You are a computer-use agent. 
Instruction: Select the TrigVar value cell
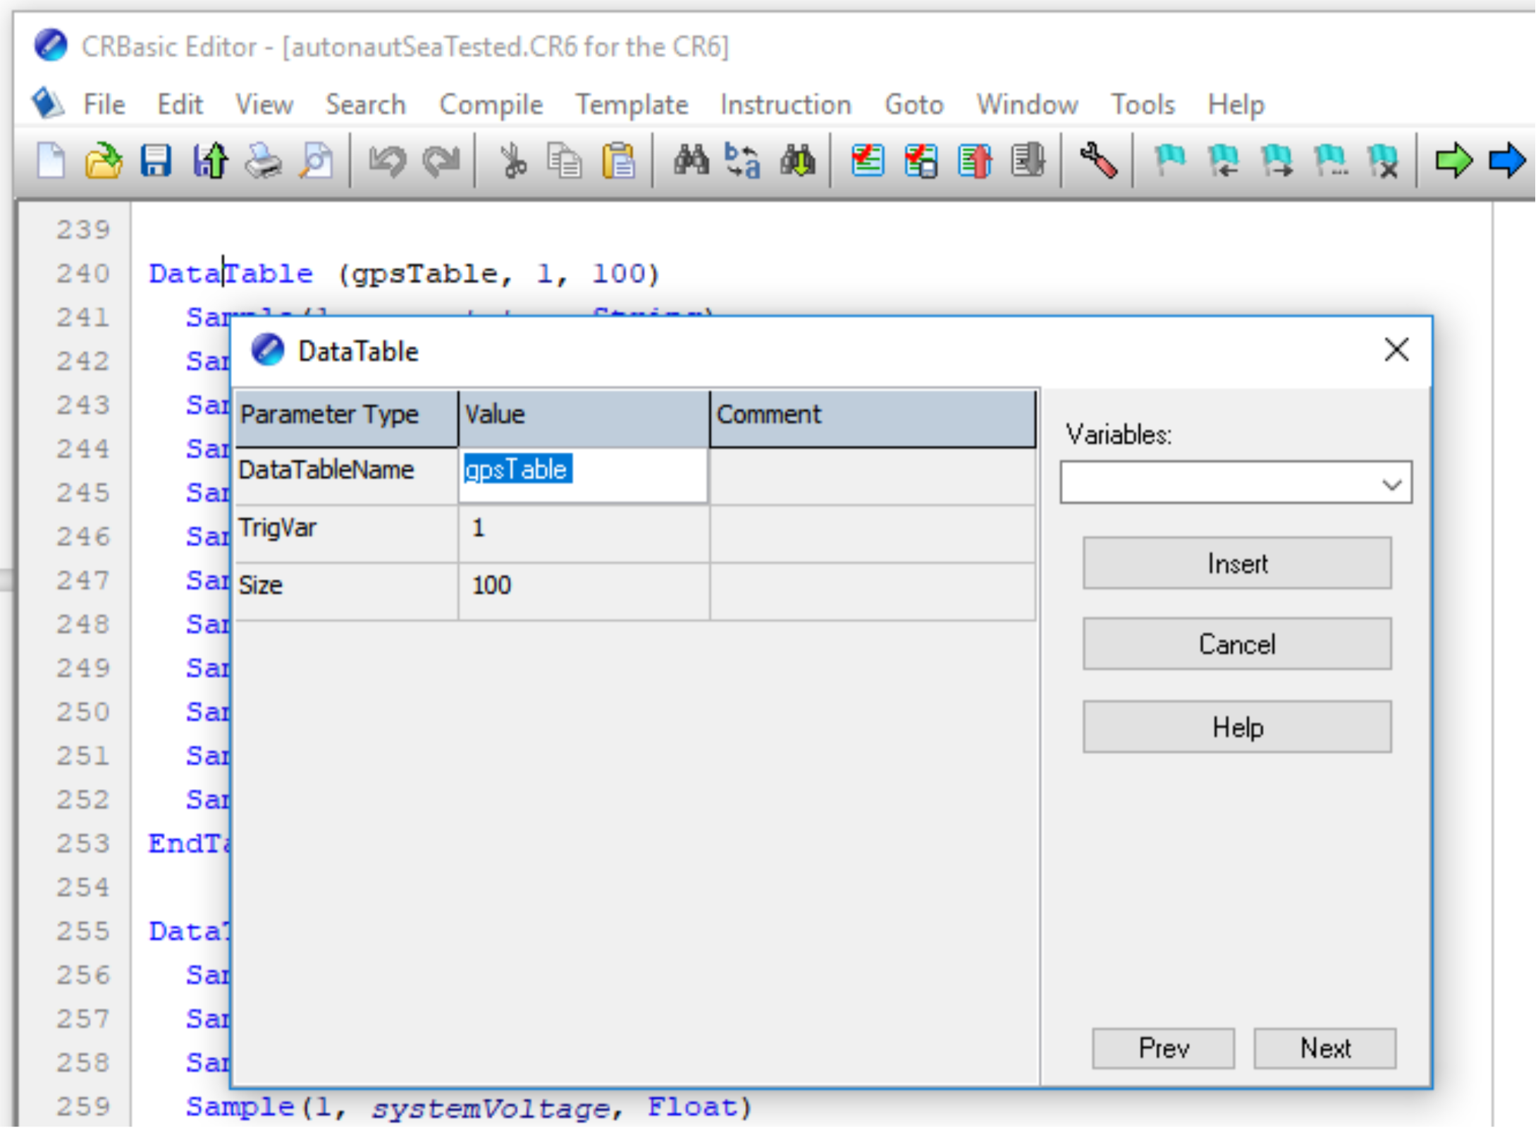coord(582,528)
